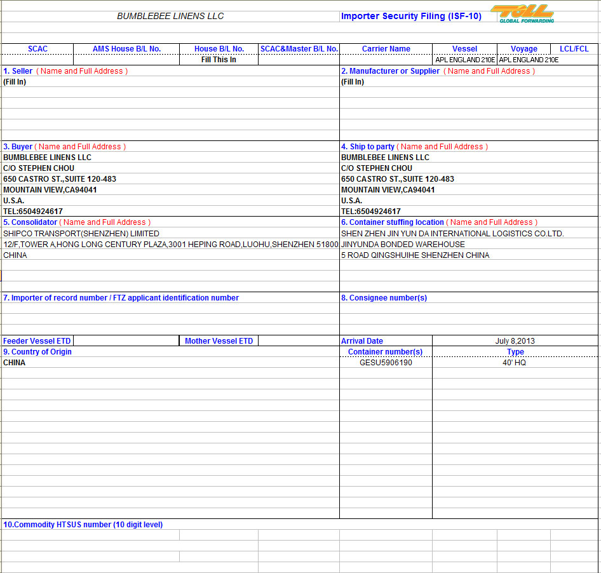This screenshot has width=601, height=573.
Task: Click '8. Consignee number(s)' heading
Action: tap(384, 297)
